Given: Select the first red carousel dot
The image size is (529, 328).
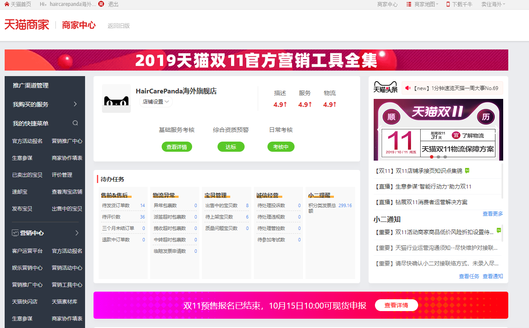Looking at the screenshot, I should point(432,157).
